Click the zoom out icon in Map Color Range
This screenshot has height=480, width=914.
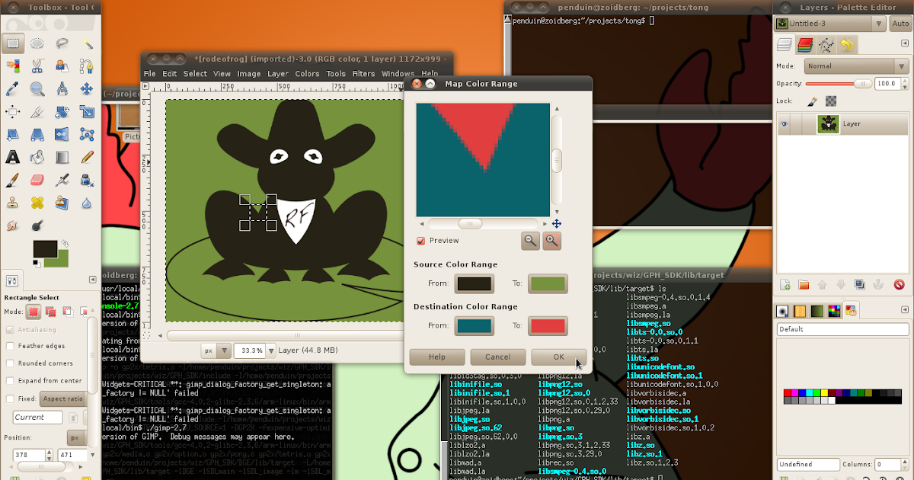point(531,241)
